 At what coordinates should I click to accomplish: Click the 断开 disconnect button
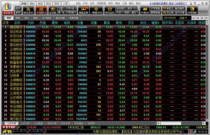(18, 8)
